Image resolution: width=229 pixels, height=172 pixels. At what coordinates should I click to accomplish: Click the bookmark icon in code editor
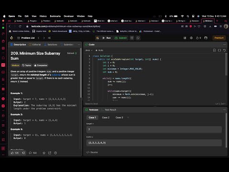pos(214,50)
